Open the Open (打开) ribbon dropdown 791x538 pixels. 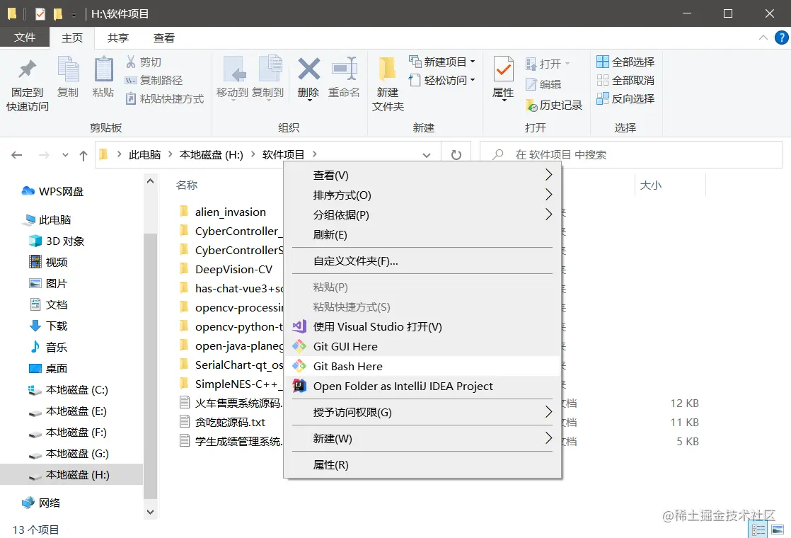pos(548,64)
